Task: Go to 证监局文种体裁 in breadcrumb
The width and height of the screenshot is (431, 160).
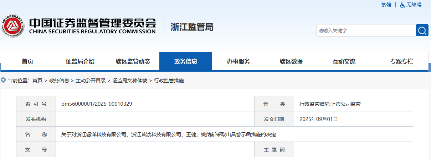Action: coord(130,81)
